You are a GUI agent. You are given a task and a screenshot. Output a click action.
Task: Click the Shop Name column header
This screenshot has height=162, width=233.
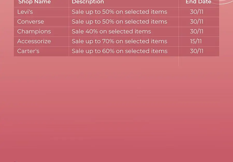[34, 2]
